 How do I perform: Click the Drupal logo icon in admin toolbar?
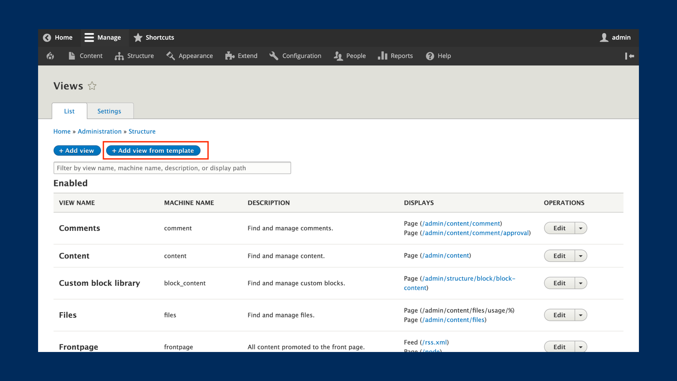(50, 56)
